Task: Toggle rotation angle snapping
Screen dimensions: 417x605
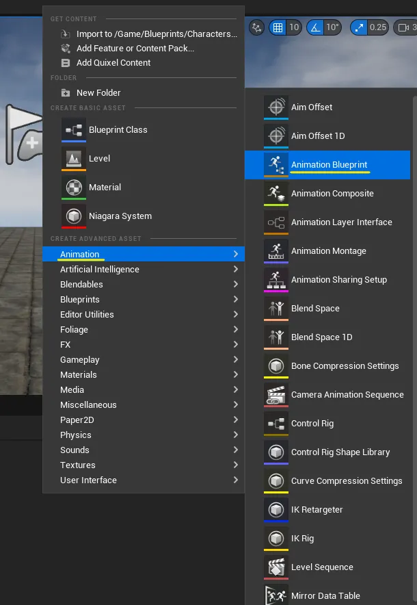Action: pyautogui.click(x=315, y=27)
